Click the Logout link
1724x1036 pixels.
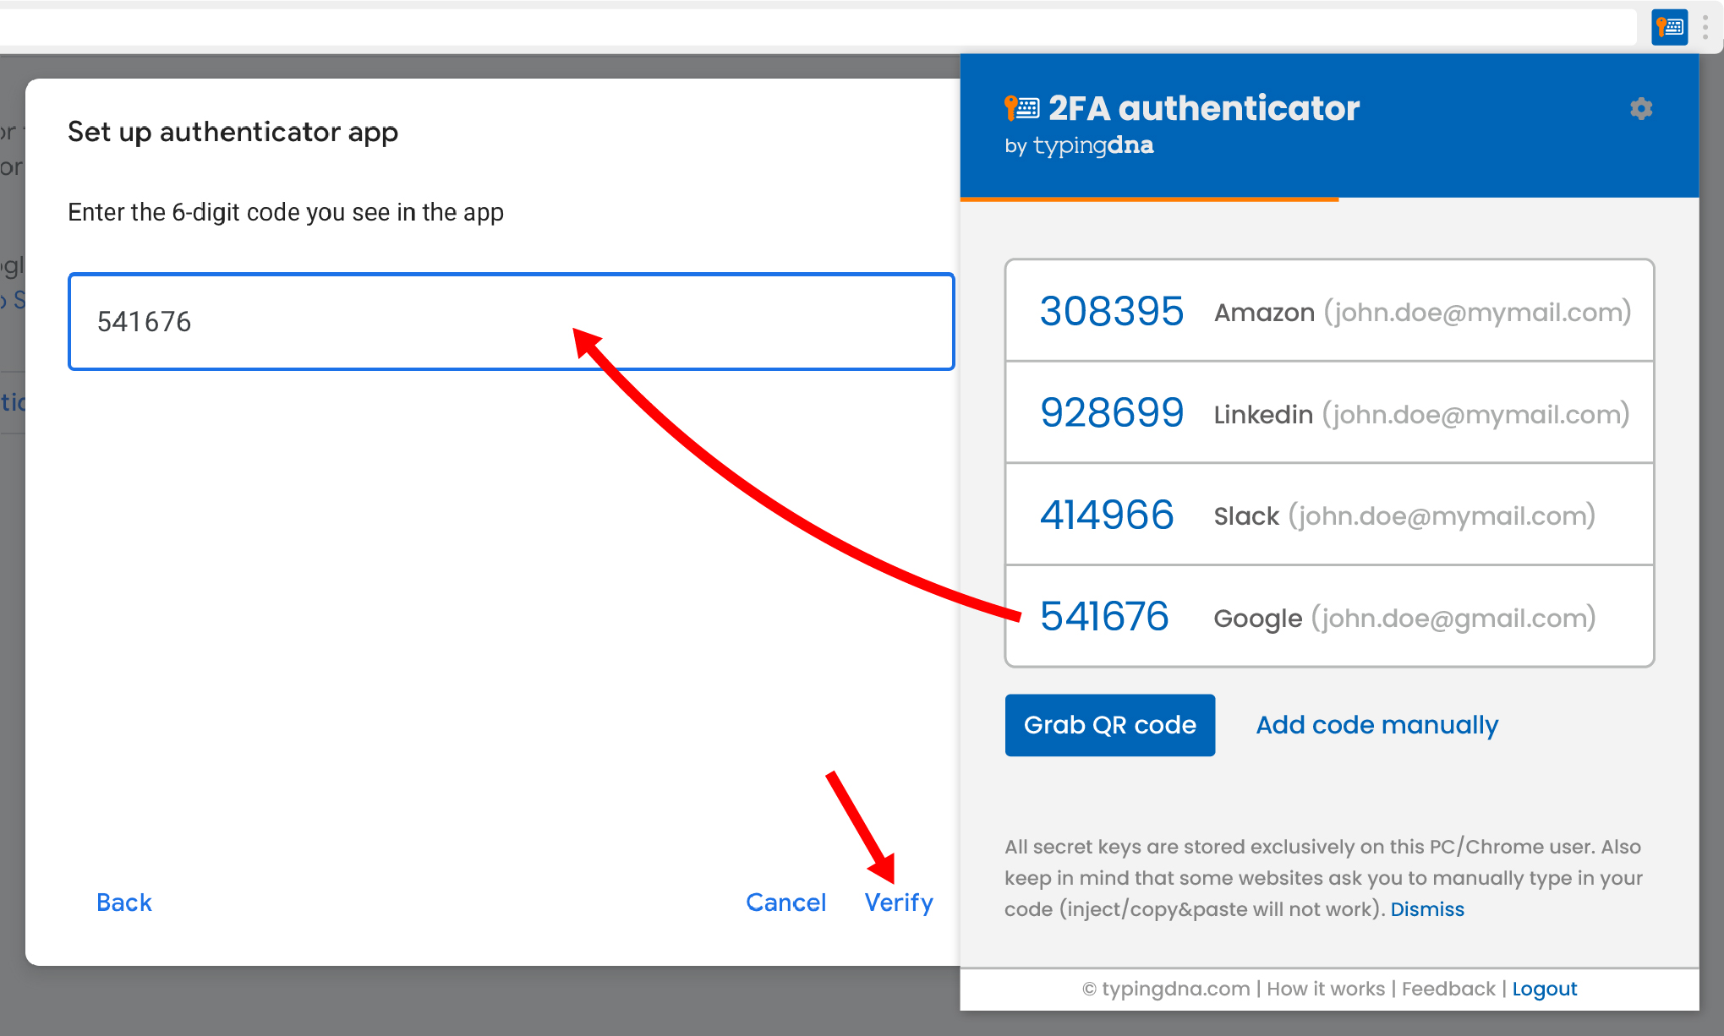click(x=1545, y=989)
